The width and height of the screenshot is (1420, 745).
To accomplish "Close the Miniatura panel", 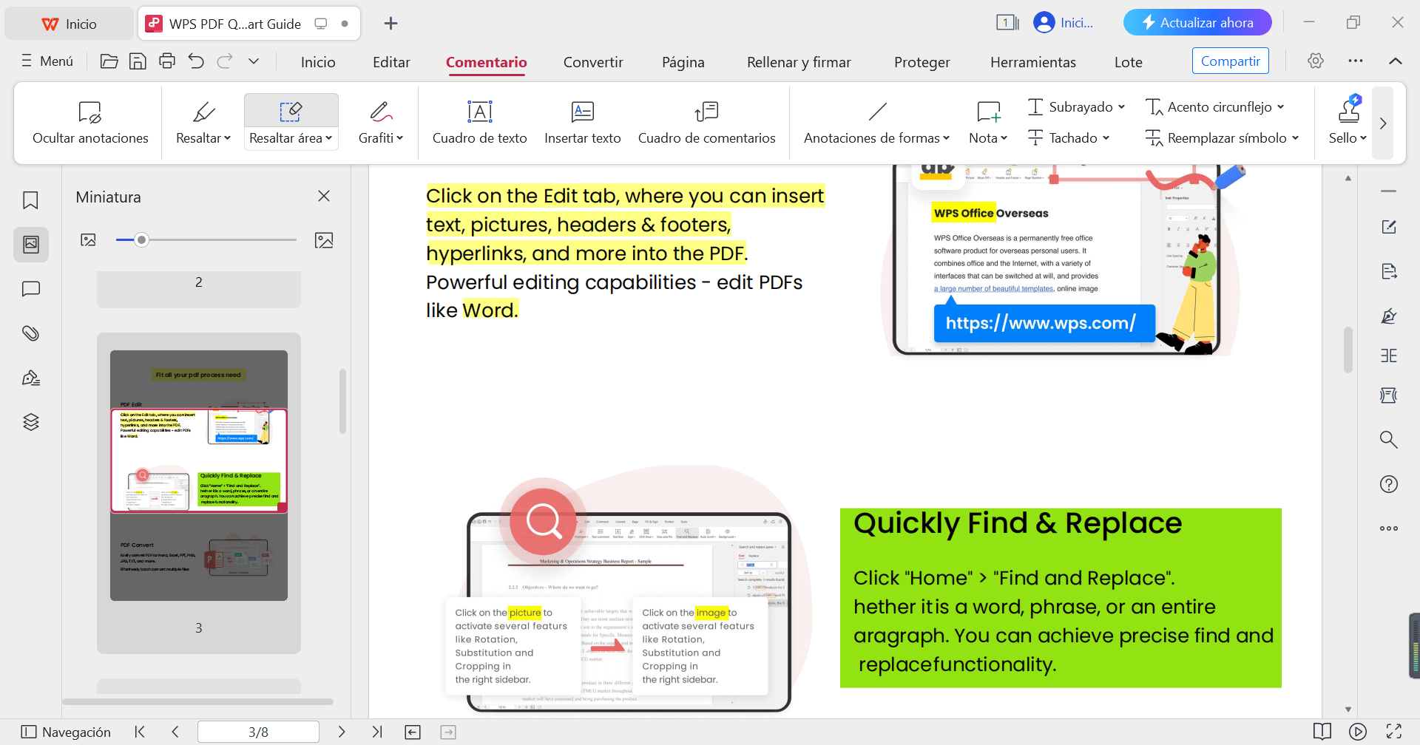I will pos(324,196).
